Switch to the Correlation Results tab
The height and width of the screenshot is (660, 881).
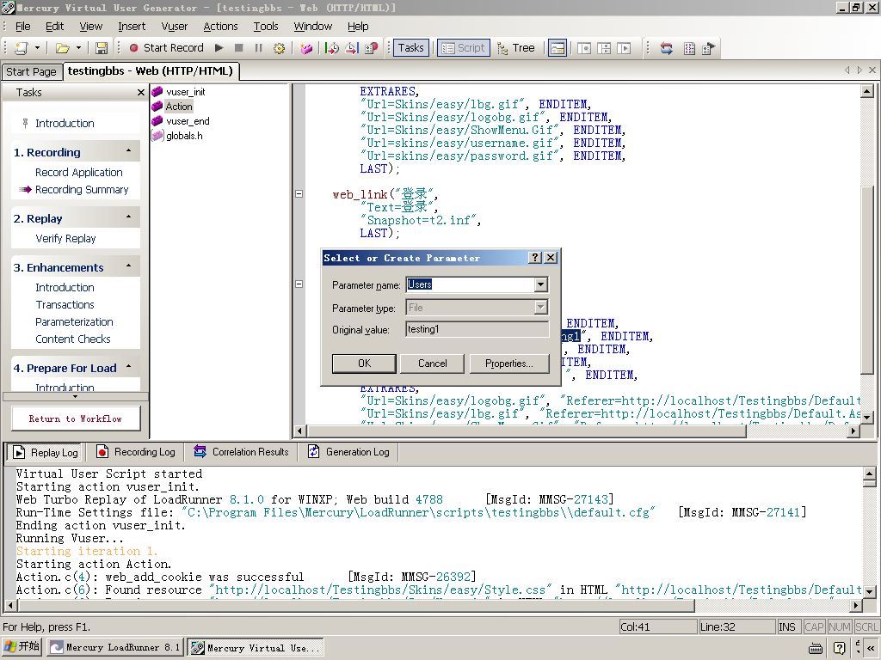pyautogui.click(x=241, y=452)
